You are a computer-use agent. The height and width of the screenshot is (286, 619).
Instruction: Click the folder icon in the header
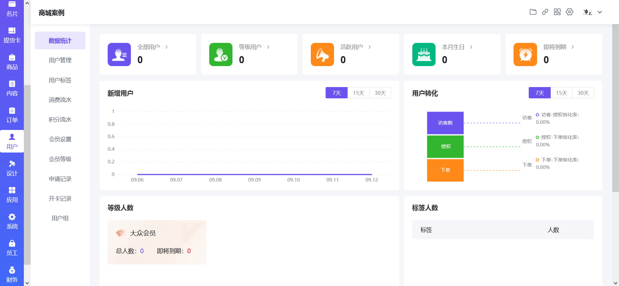(533, 12)
